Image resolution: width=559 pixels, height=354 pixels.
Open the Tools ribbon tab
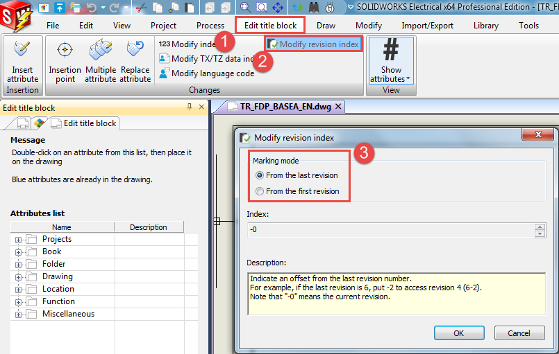click(528, 26)
